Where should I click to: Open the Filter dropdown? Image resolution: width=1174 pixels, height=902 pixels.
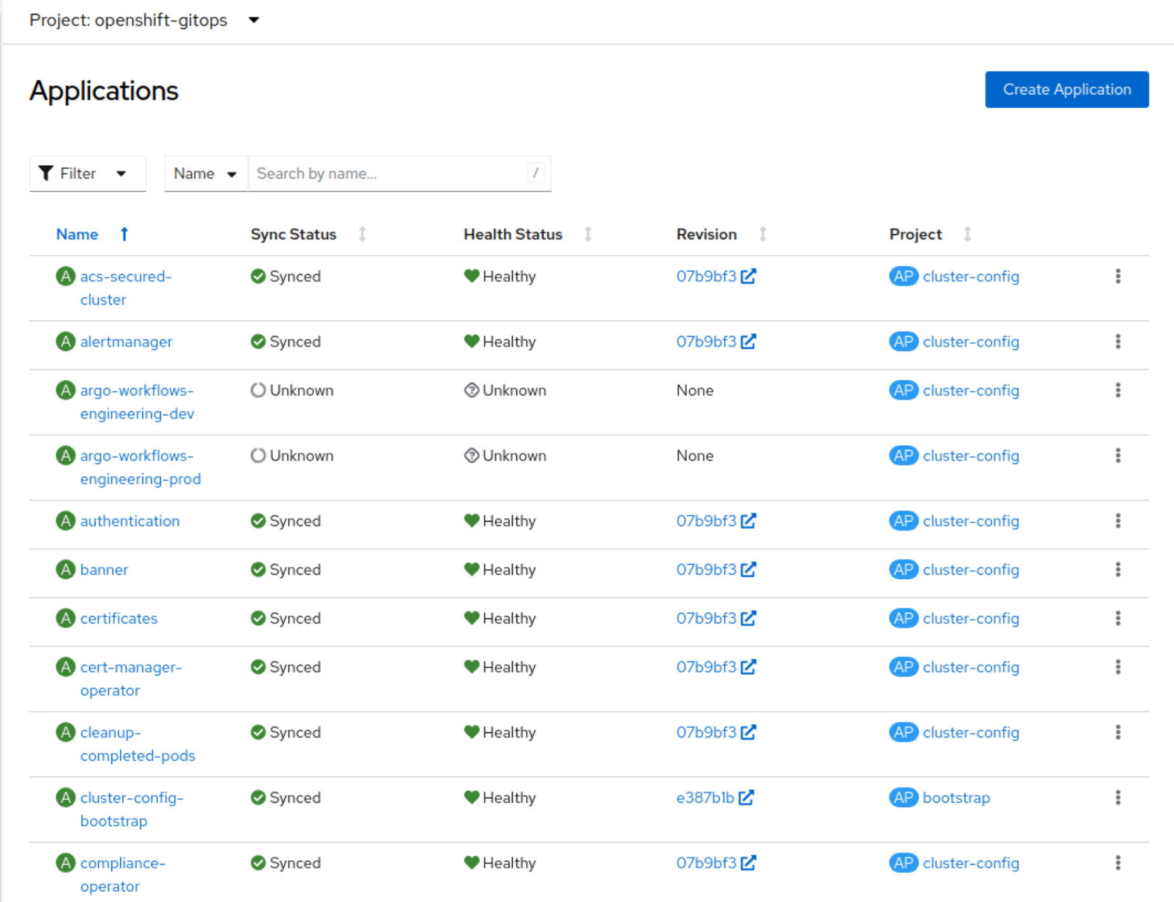tap(87, 173)
